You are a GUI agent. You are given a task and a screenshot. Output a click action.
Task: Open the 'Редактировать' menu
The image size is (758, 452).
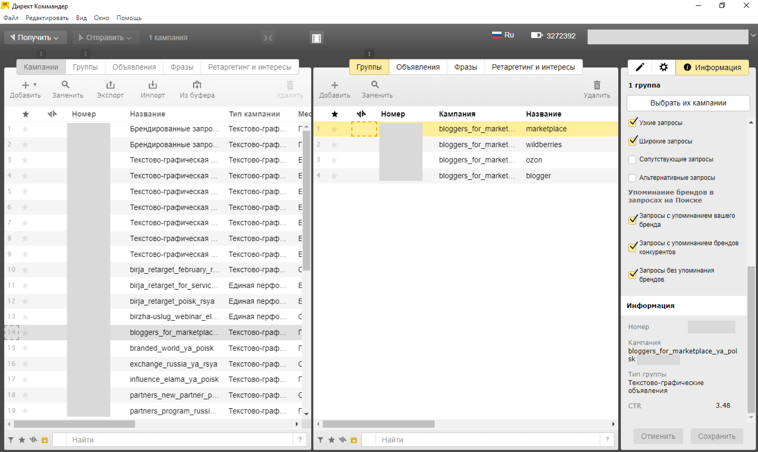coord(47,18)
